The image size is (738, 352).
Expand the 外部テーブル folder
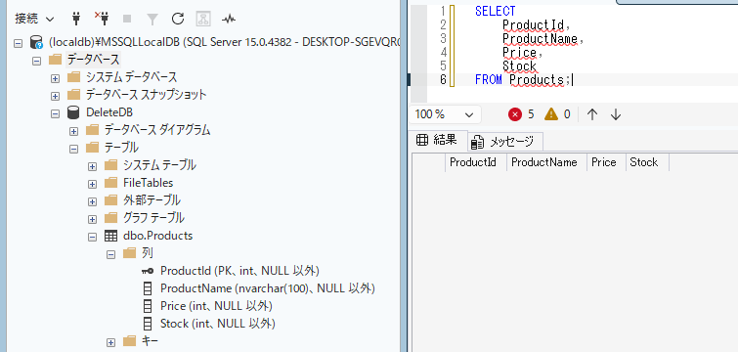[92, 201]
